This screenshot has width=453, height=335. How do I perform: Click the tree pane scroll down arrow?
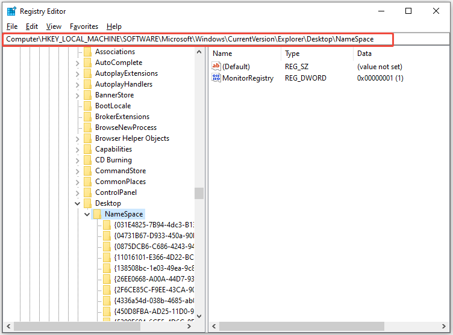[x=199, y=316]
